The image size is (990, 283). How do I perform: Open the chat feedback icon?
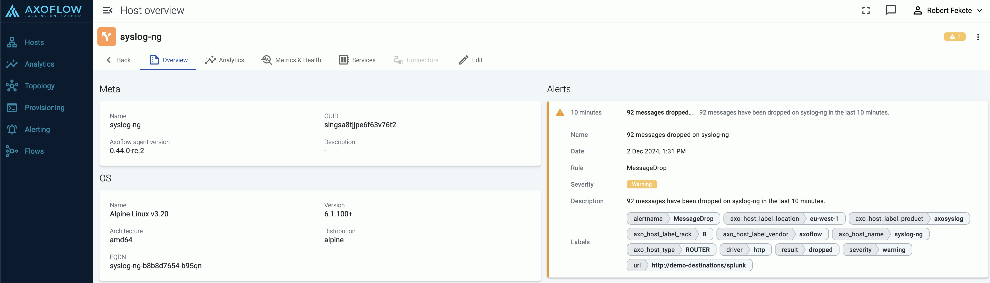tap(891, 10)
